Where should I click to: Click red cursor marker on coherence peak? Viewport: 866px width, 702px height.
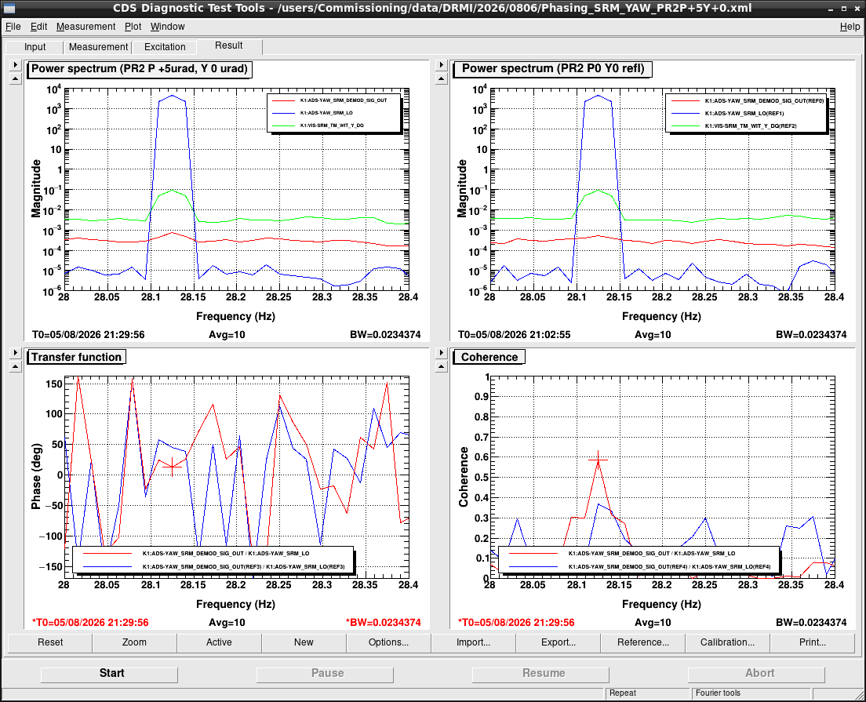(598, 460)
